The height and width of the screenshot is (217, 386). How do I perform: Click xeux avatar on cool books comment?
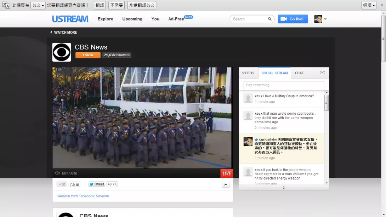(248, 116)
